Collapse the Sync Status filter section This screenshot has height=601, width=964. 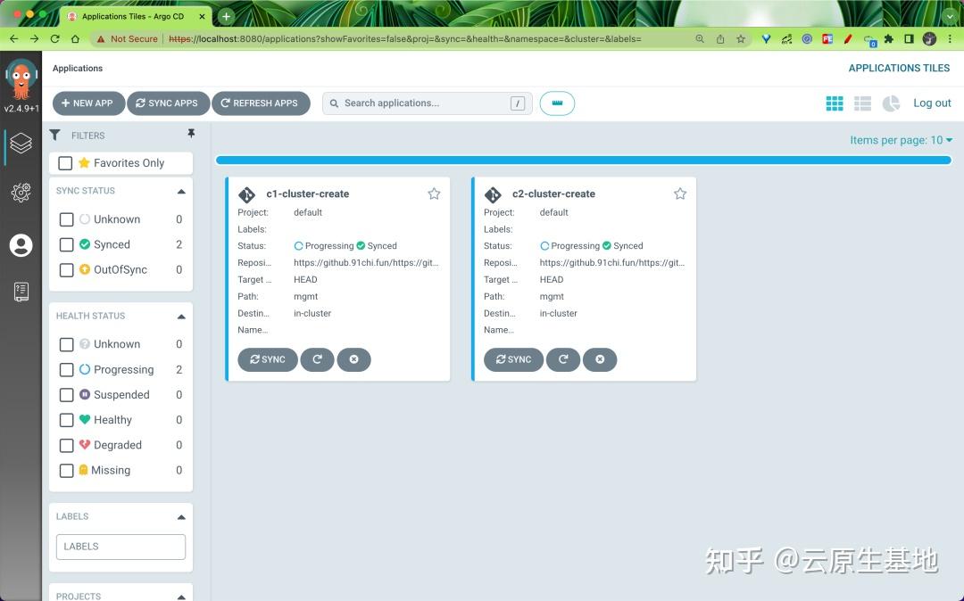pos(181,190)
